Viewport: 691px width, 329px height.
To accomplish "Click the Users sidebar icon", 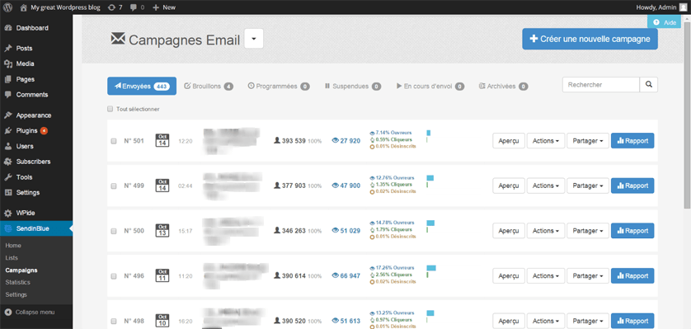I will (x=8, y=146).
